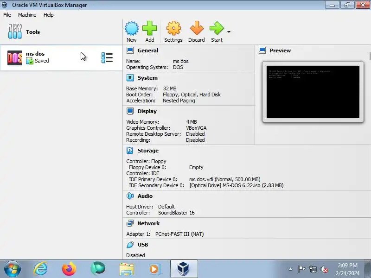The height and width of the screenshot is (278, 371).
Task: Click the network tray icon
Action: [313, 269]
